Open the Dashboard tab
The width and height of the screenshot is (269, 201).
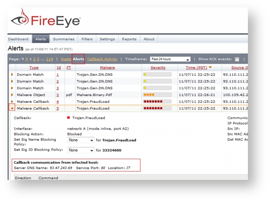click(x=18, y=39)
